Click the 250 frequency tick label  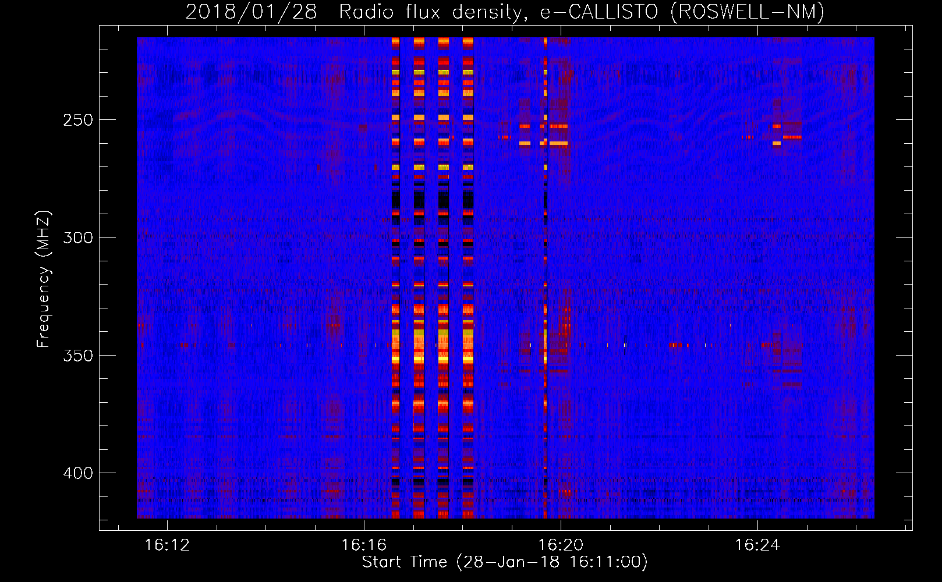[78, 120]
